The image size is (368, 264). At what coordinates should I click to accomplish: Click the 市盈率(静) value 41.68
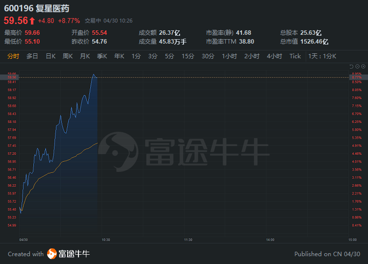[243, 33]
